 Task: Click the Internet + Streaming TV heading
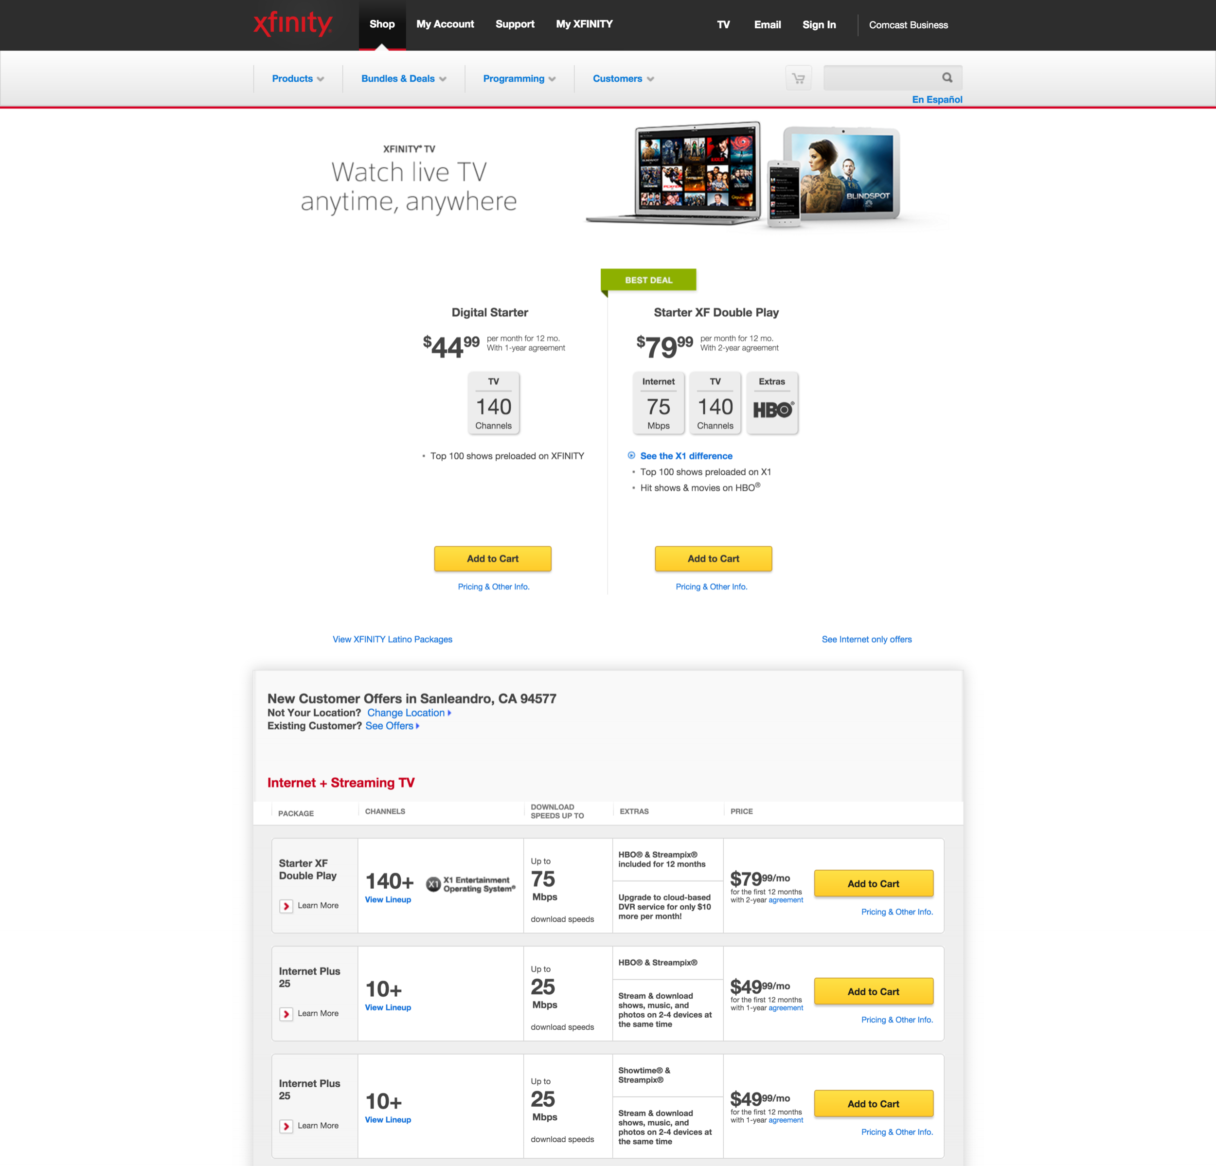tap(340, 783)
